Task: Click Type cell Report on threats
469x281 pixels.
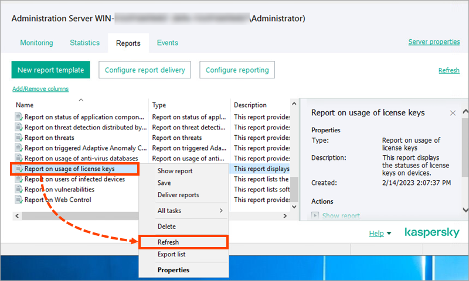Action: tap(177, 138)
